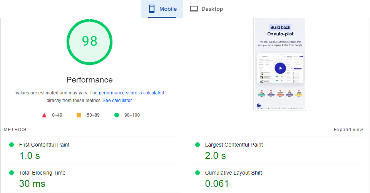Click the 2.0 s Largest Contentful Paint value
Screen dimensions: 370x193
tap(215, 155)
